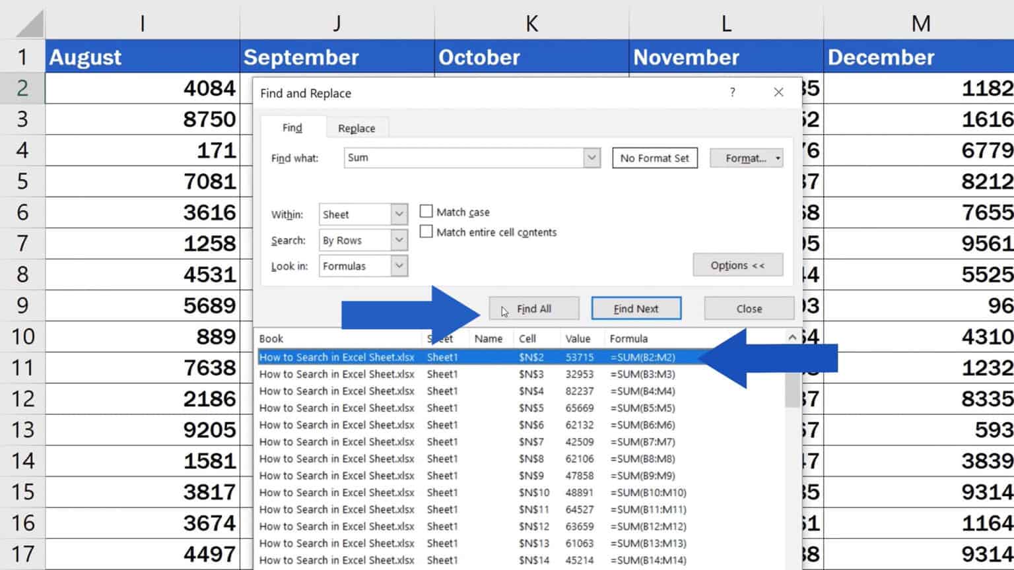Sort results by clicking the Value column header
Screen dimensions: 1014x570
coord(578,338)
